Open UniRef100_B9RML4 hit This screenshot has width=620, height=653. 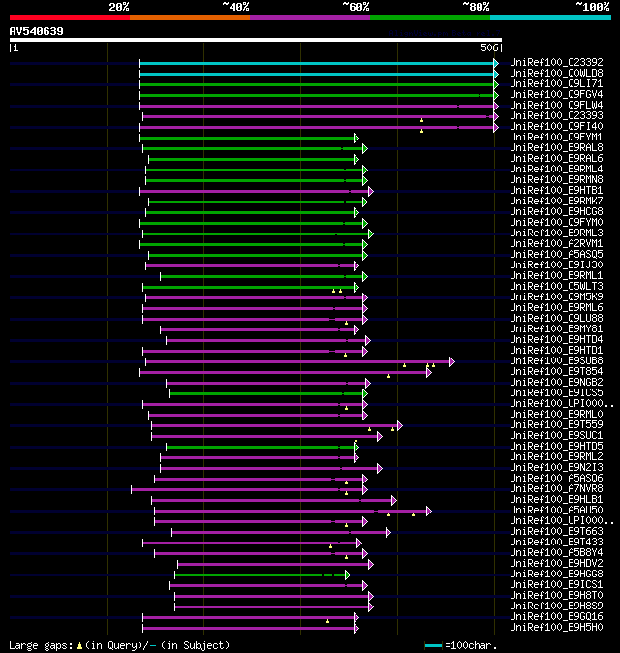point(556,169)
